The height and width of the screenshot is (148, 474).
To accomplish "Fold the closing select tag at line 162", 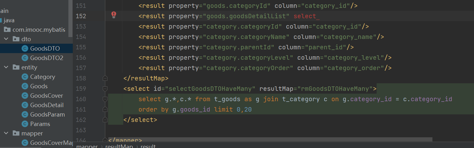I will pos(105,120).
